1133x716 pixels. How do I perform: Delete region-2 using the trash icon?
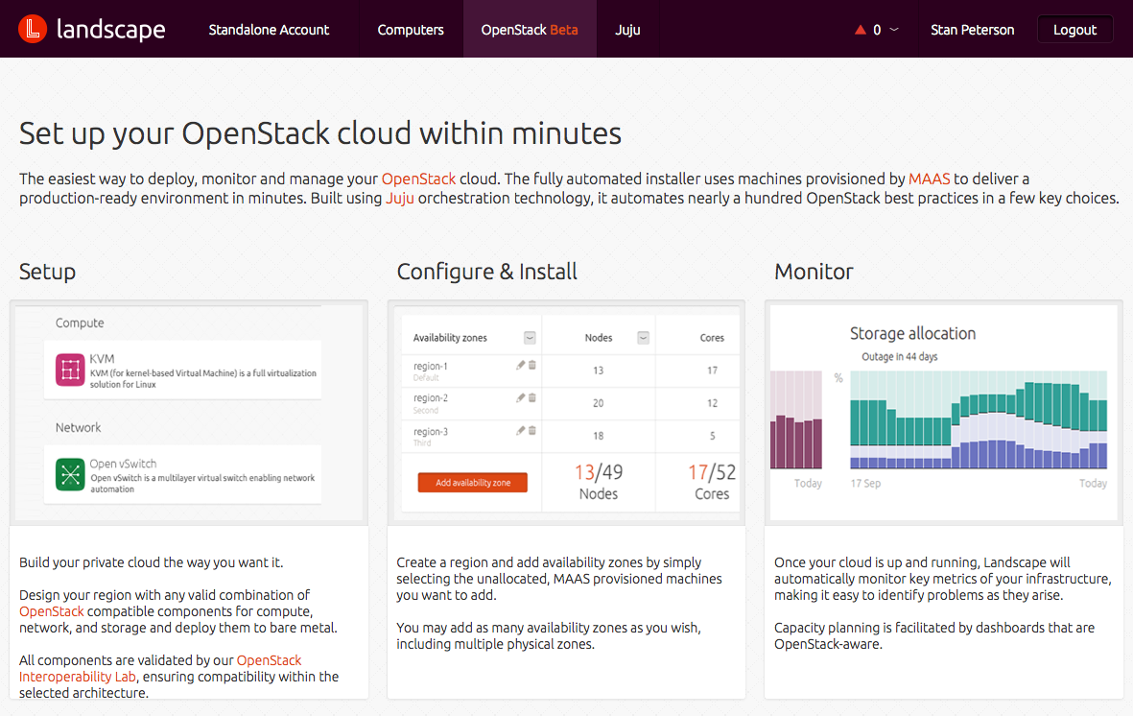click(x=532, y=397)
